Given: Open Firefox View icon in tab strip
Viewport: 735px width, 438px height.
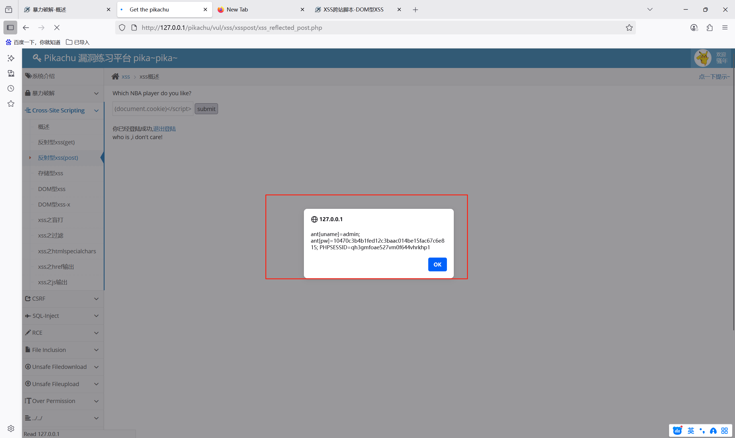Looking at the screenshot, I should pos(9,10).
